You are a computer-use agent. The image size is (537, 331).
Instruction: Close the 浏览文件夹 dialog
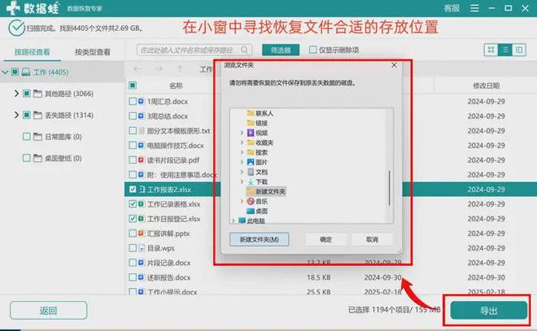[394, 65]
